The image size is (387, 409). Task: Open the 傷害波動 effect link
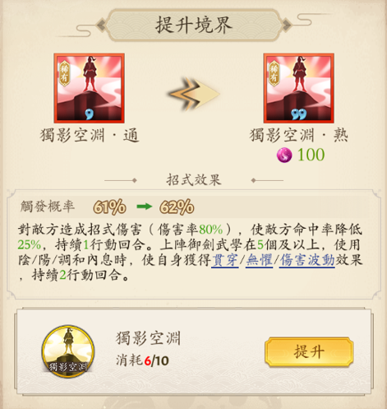click(307, 260)
